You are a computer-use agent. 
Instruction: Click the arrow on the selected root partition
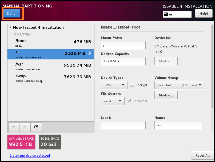tap(90, 53)
